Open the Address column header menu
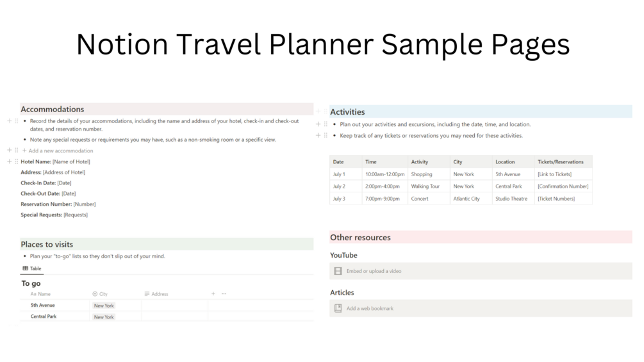Viewport: 644px width, 362px height. (x=156, y=294)
